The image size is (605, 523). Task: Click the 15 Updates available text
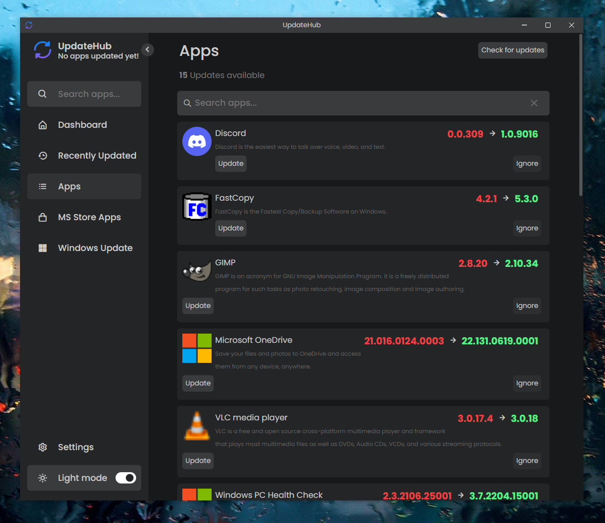click(222, 75)
